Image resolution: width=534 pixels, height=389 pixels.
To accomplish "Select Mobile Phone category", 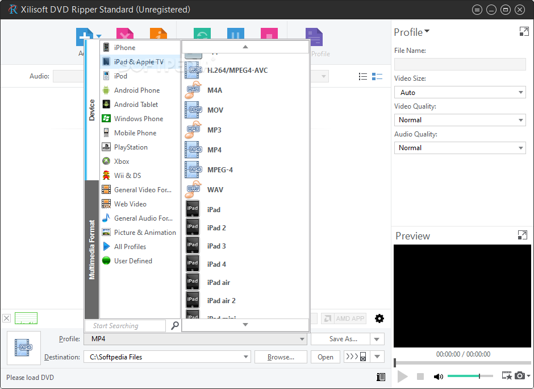I will pyautogui.click(x=140, y=133).
